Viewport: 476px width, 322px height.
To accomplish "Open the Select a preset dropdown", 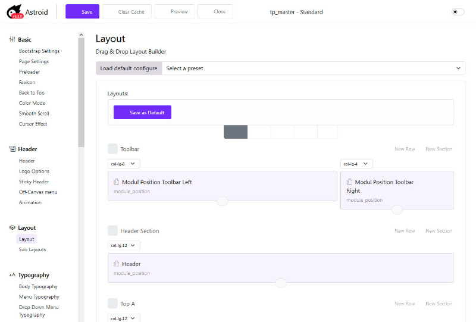I will click(x=313, y=68).
